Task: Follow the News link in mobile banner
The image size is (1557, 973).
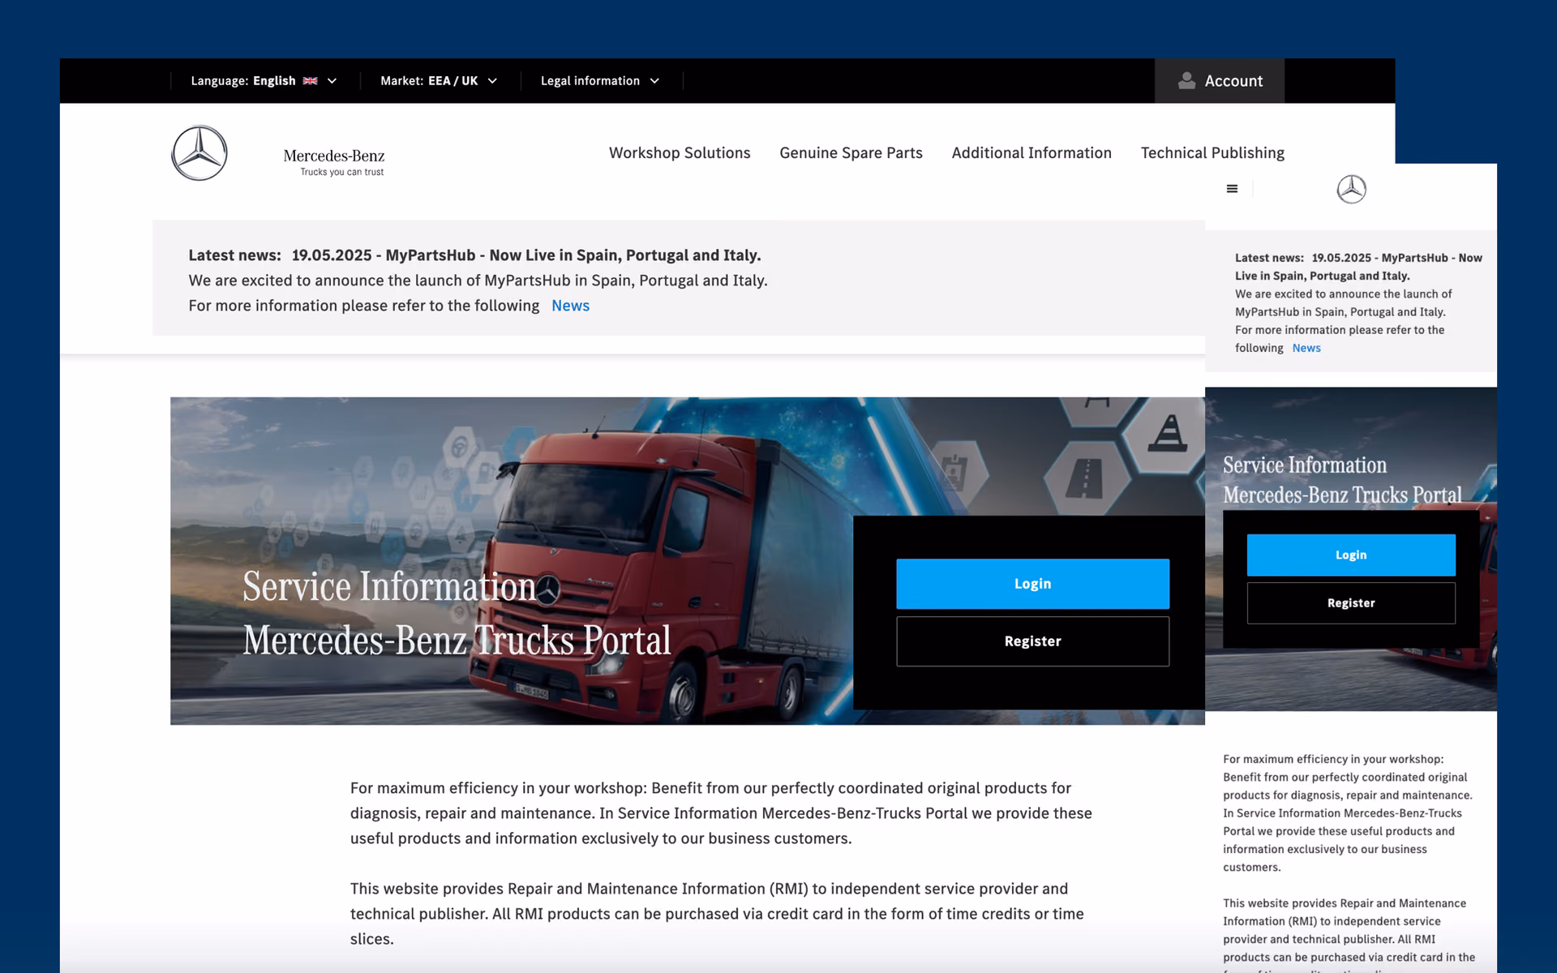Action: tap(1306, 348)
